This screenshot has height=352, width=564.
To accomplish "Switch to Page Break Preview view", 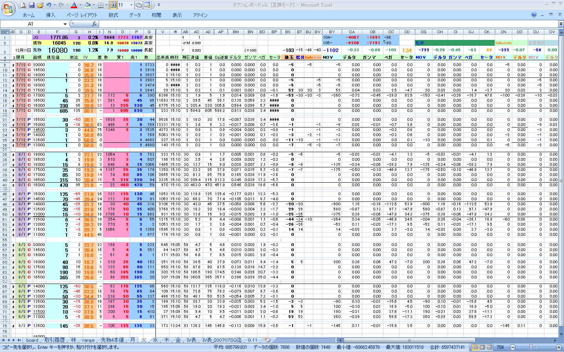I will pos(489,347).
